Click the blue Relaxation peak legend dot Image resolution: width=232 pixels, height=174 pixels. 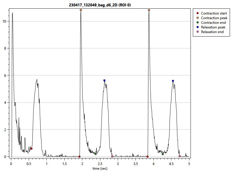coord(197,27)
